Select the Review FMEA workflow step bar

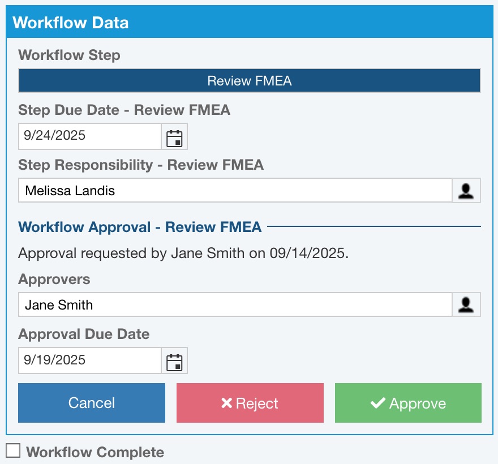click(249, 81)
